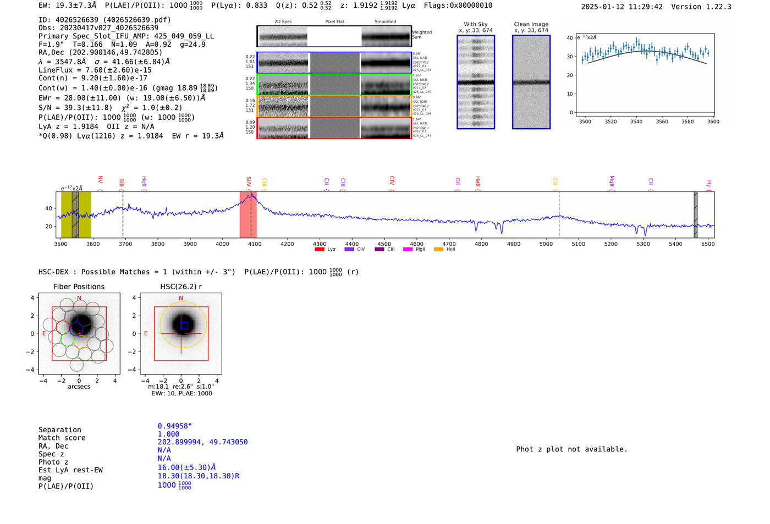The image size is (770, 524).
Task: Click the dark purple CIII legend swatch
Action: [x=379, y=250]
